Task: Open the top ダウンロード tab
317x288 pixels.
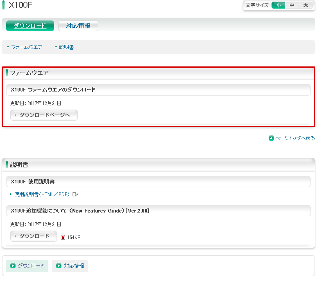Action: pos(30,26)
